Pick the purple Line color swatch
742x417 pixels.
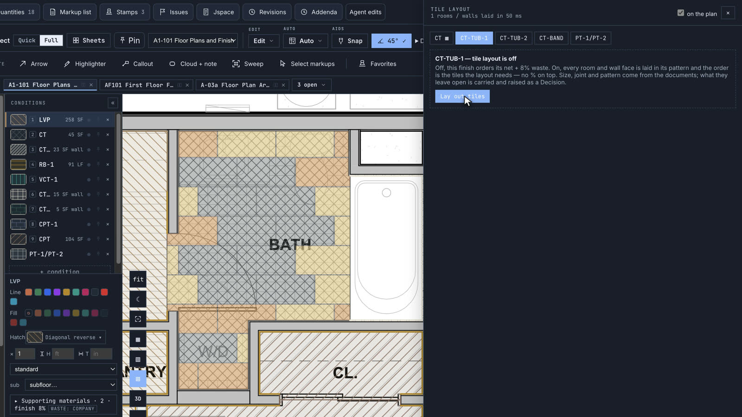point(57,292)
